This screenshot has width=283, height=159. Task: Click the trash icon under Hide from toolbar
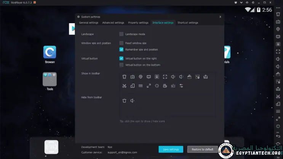tap(124, 100)
